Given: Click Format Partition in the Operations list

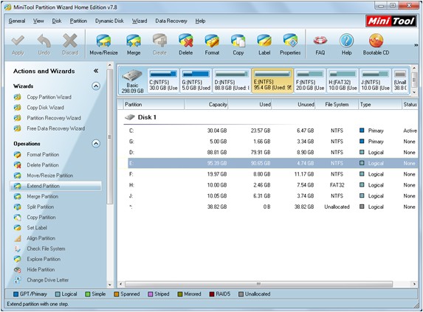Looking at the screenshot, I should pos(43,155).
